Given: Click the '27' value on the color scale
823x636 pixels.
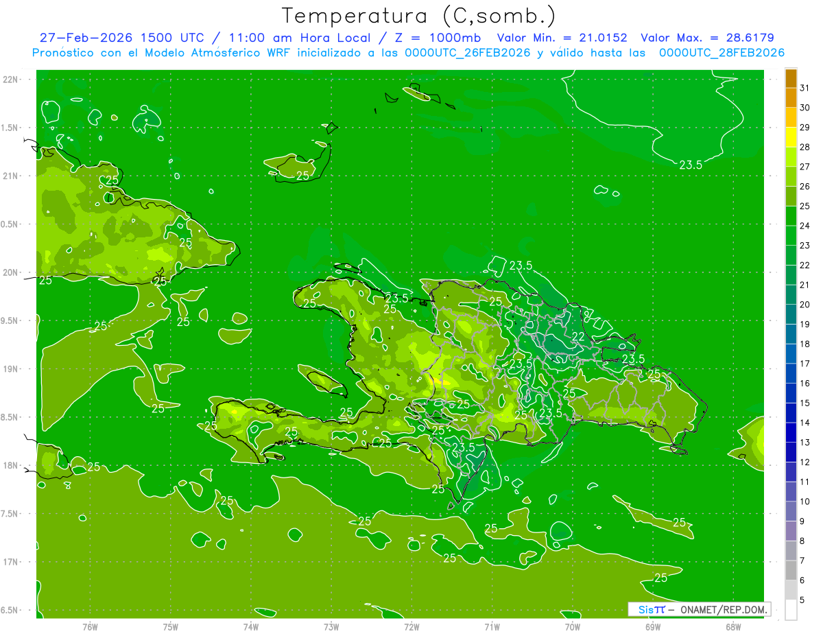Looking at the screenshot, I should [804, 167].
